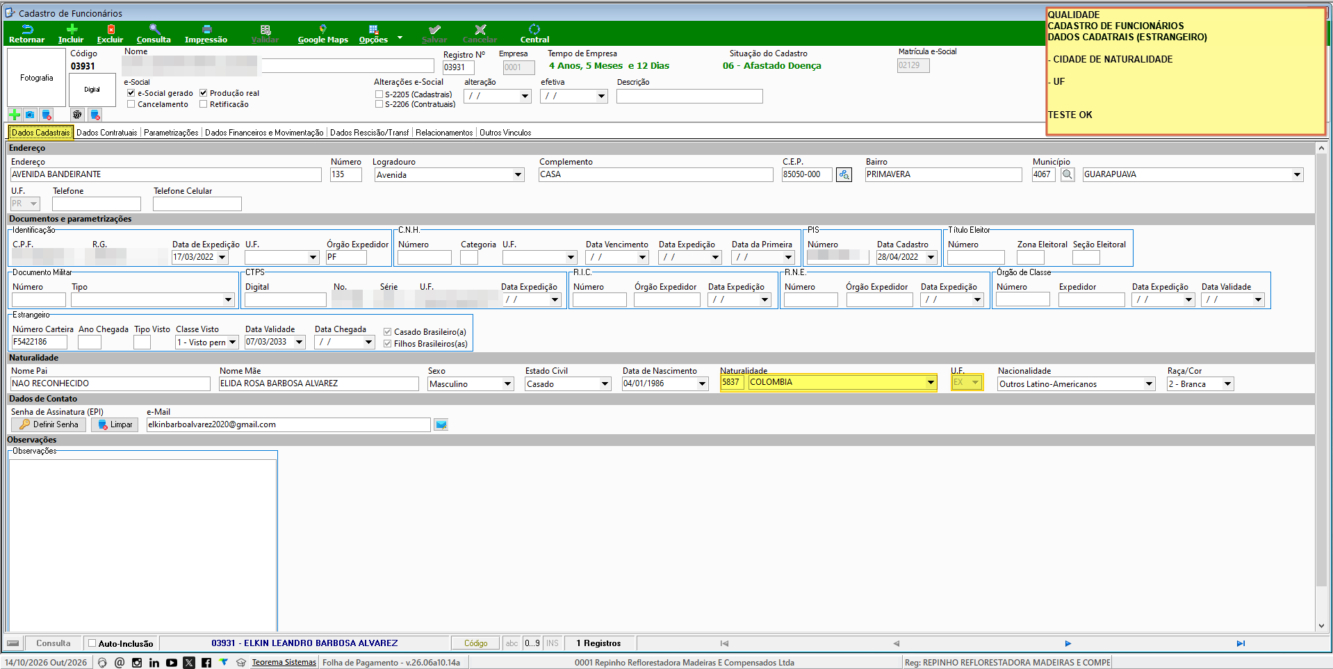
Task: Open the Teorema Sistemas link
Action: coord(284,663)
